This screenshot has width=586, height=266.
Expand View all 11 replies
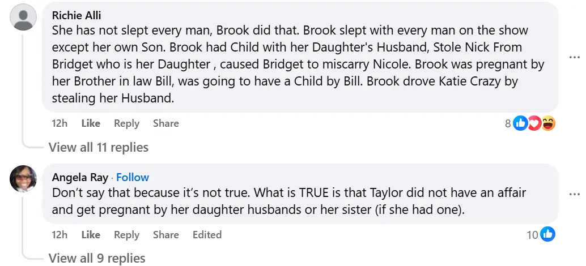click(99, 148)
